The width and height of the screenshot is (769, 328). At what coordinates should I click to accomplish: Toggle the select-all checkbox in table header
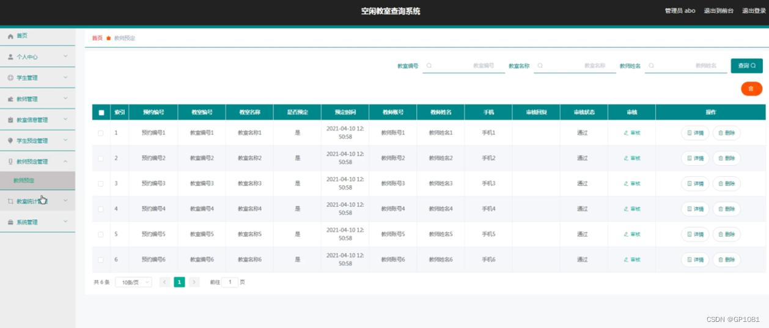[101, 113]
